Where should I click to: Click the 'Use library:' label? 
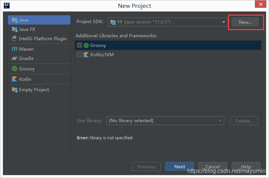pos(89,121)
